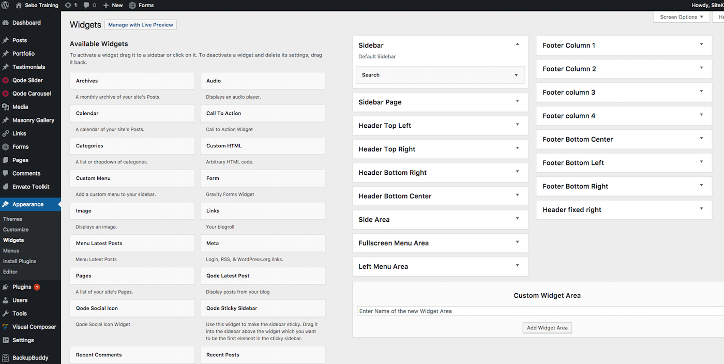Image resolution: width=724 pixels, height=364 pixels.
Task: Expand the Search widget settings
Action: (516, 75)
